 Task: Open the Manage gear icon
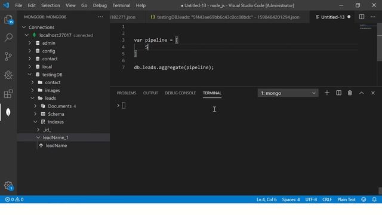pyautogui.click(x=8, y=186)
